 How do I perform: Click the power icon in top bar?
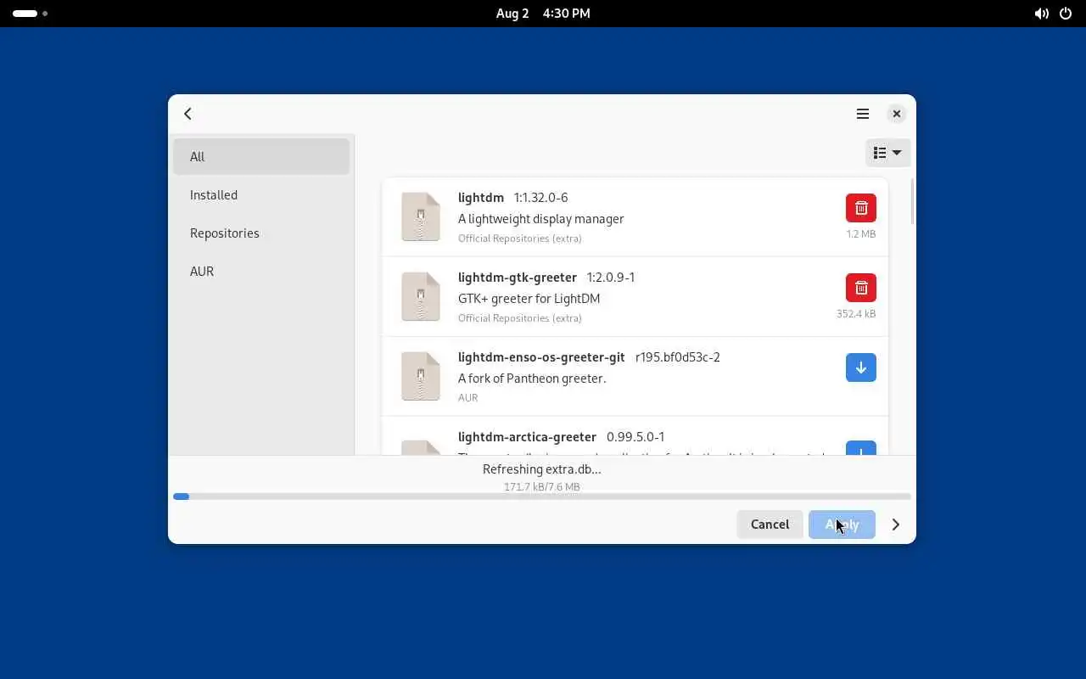tap(1066, 14)
